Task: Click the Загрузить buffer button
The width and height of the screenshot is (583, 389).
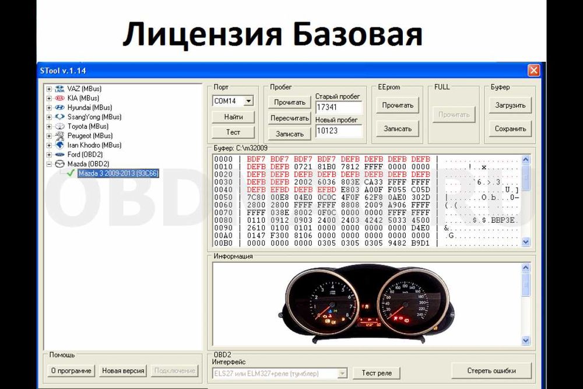Action: coord(510,105)
